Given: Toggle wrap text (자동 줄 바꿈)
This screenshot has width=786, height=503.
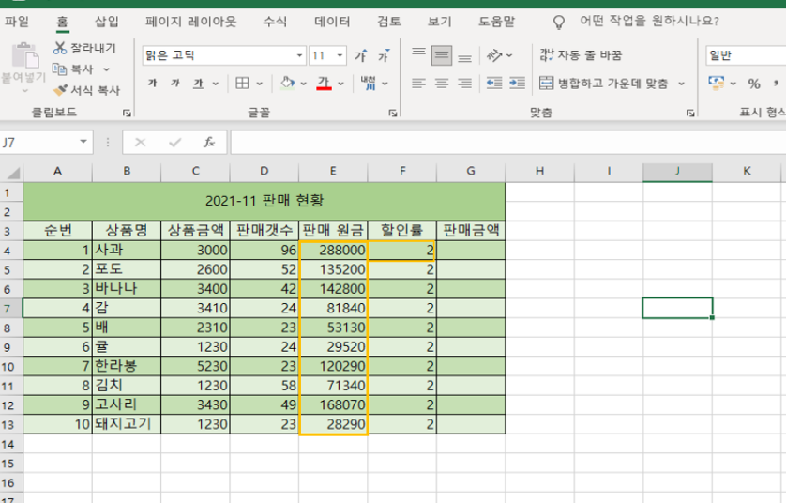Looking at the screenshot, I should [x=581, y=55].
